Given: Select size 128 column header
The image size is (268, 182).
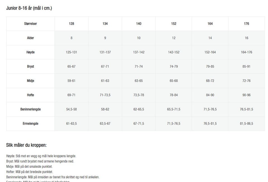Looking at the screenshot, I should coord(71,24).
